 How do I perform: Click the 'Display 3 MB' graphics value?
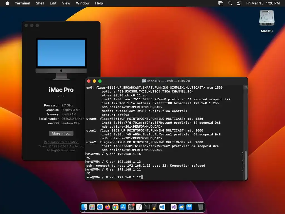[x=71, y=110]
